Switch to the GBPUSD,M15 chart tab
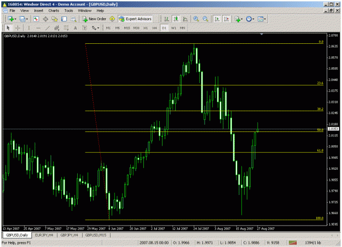This screenshot has height=247, width=342. coord(96,235)
